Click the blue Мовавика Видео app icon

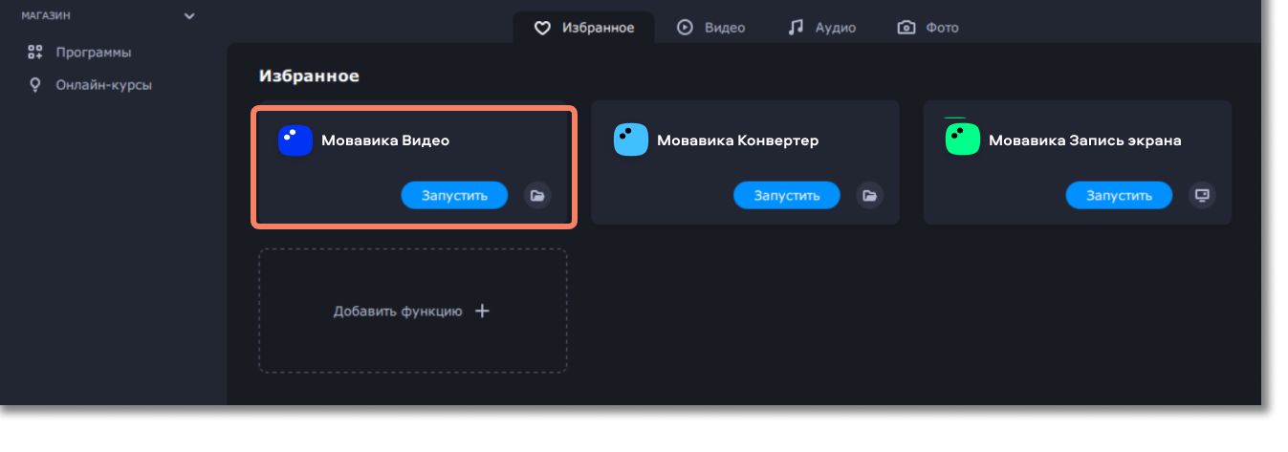[x=295, y=140]
